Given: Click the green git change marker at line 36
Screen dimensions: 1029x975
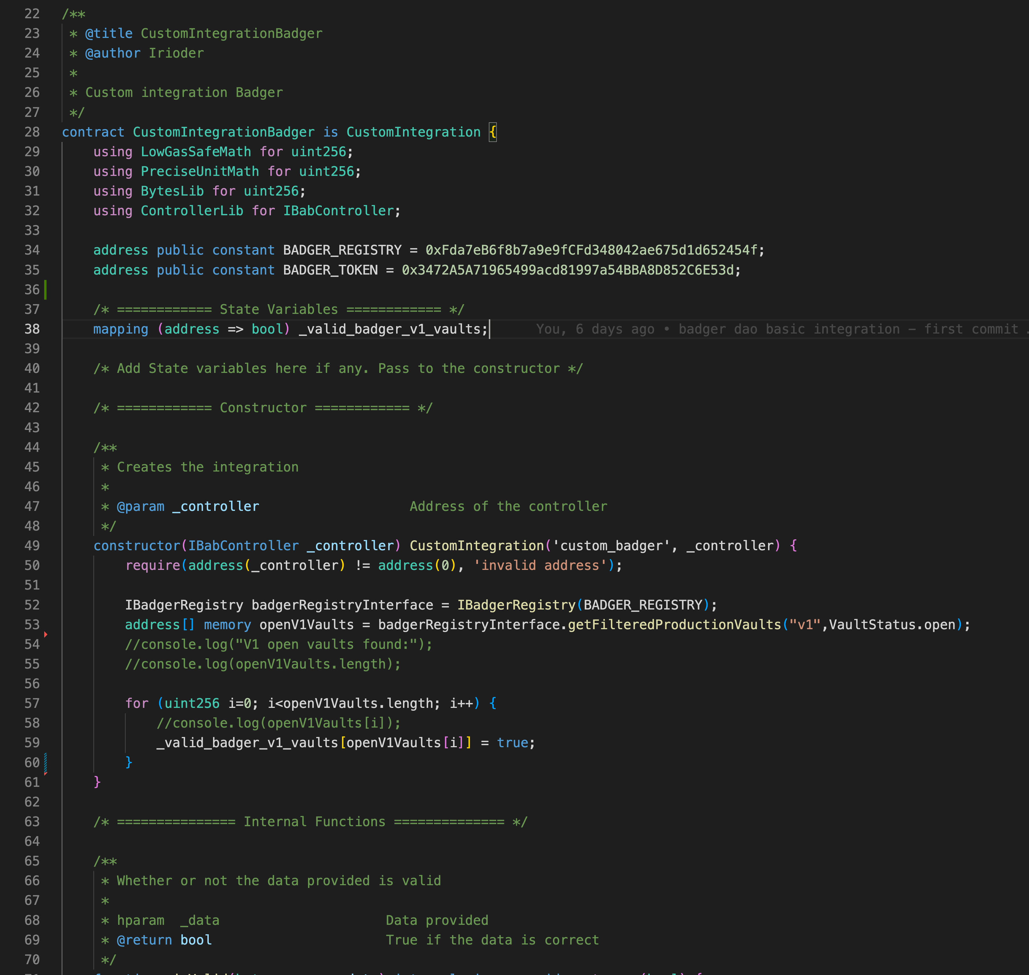Looking at the screenshot, I should click(x=45, y=289).
